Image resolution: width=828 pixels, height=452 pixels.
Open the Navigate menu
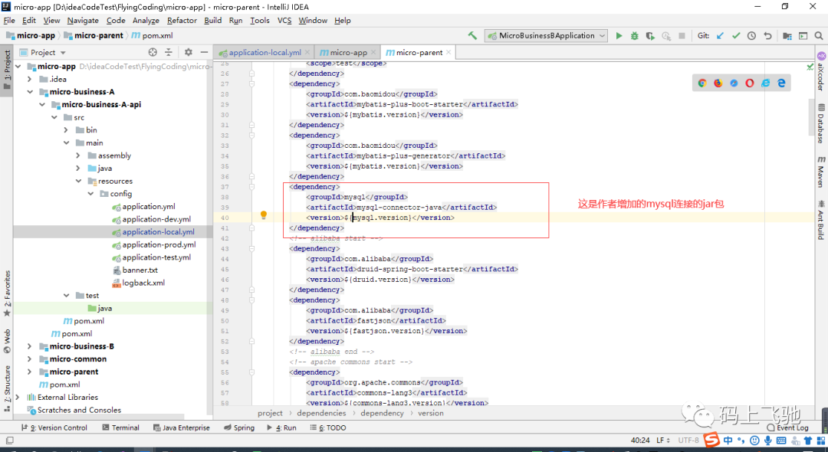click(83, 21)
